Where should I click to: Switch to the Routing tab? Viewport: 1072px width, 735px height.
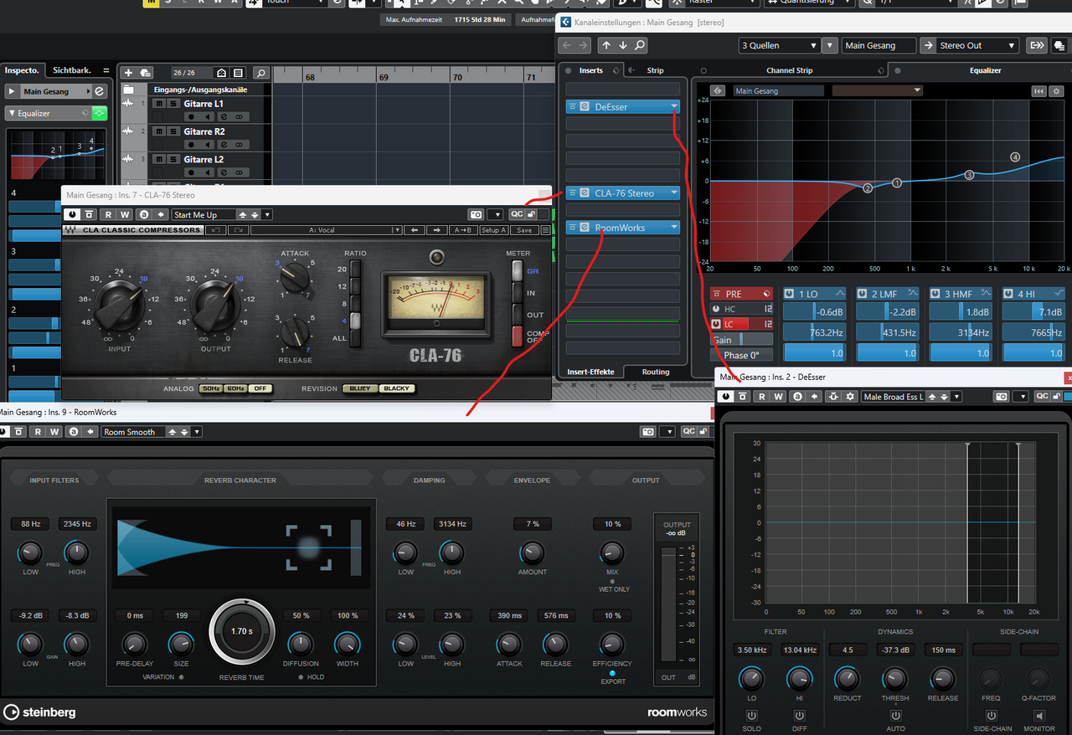tap(655, 372)
